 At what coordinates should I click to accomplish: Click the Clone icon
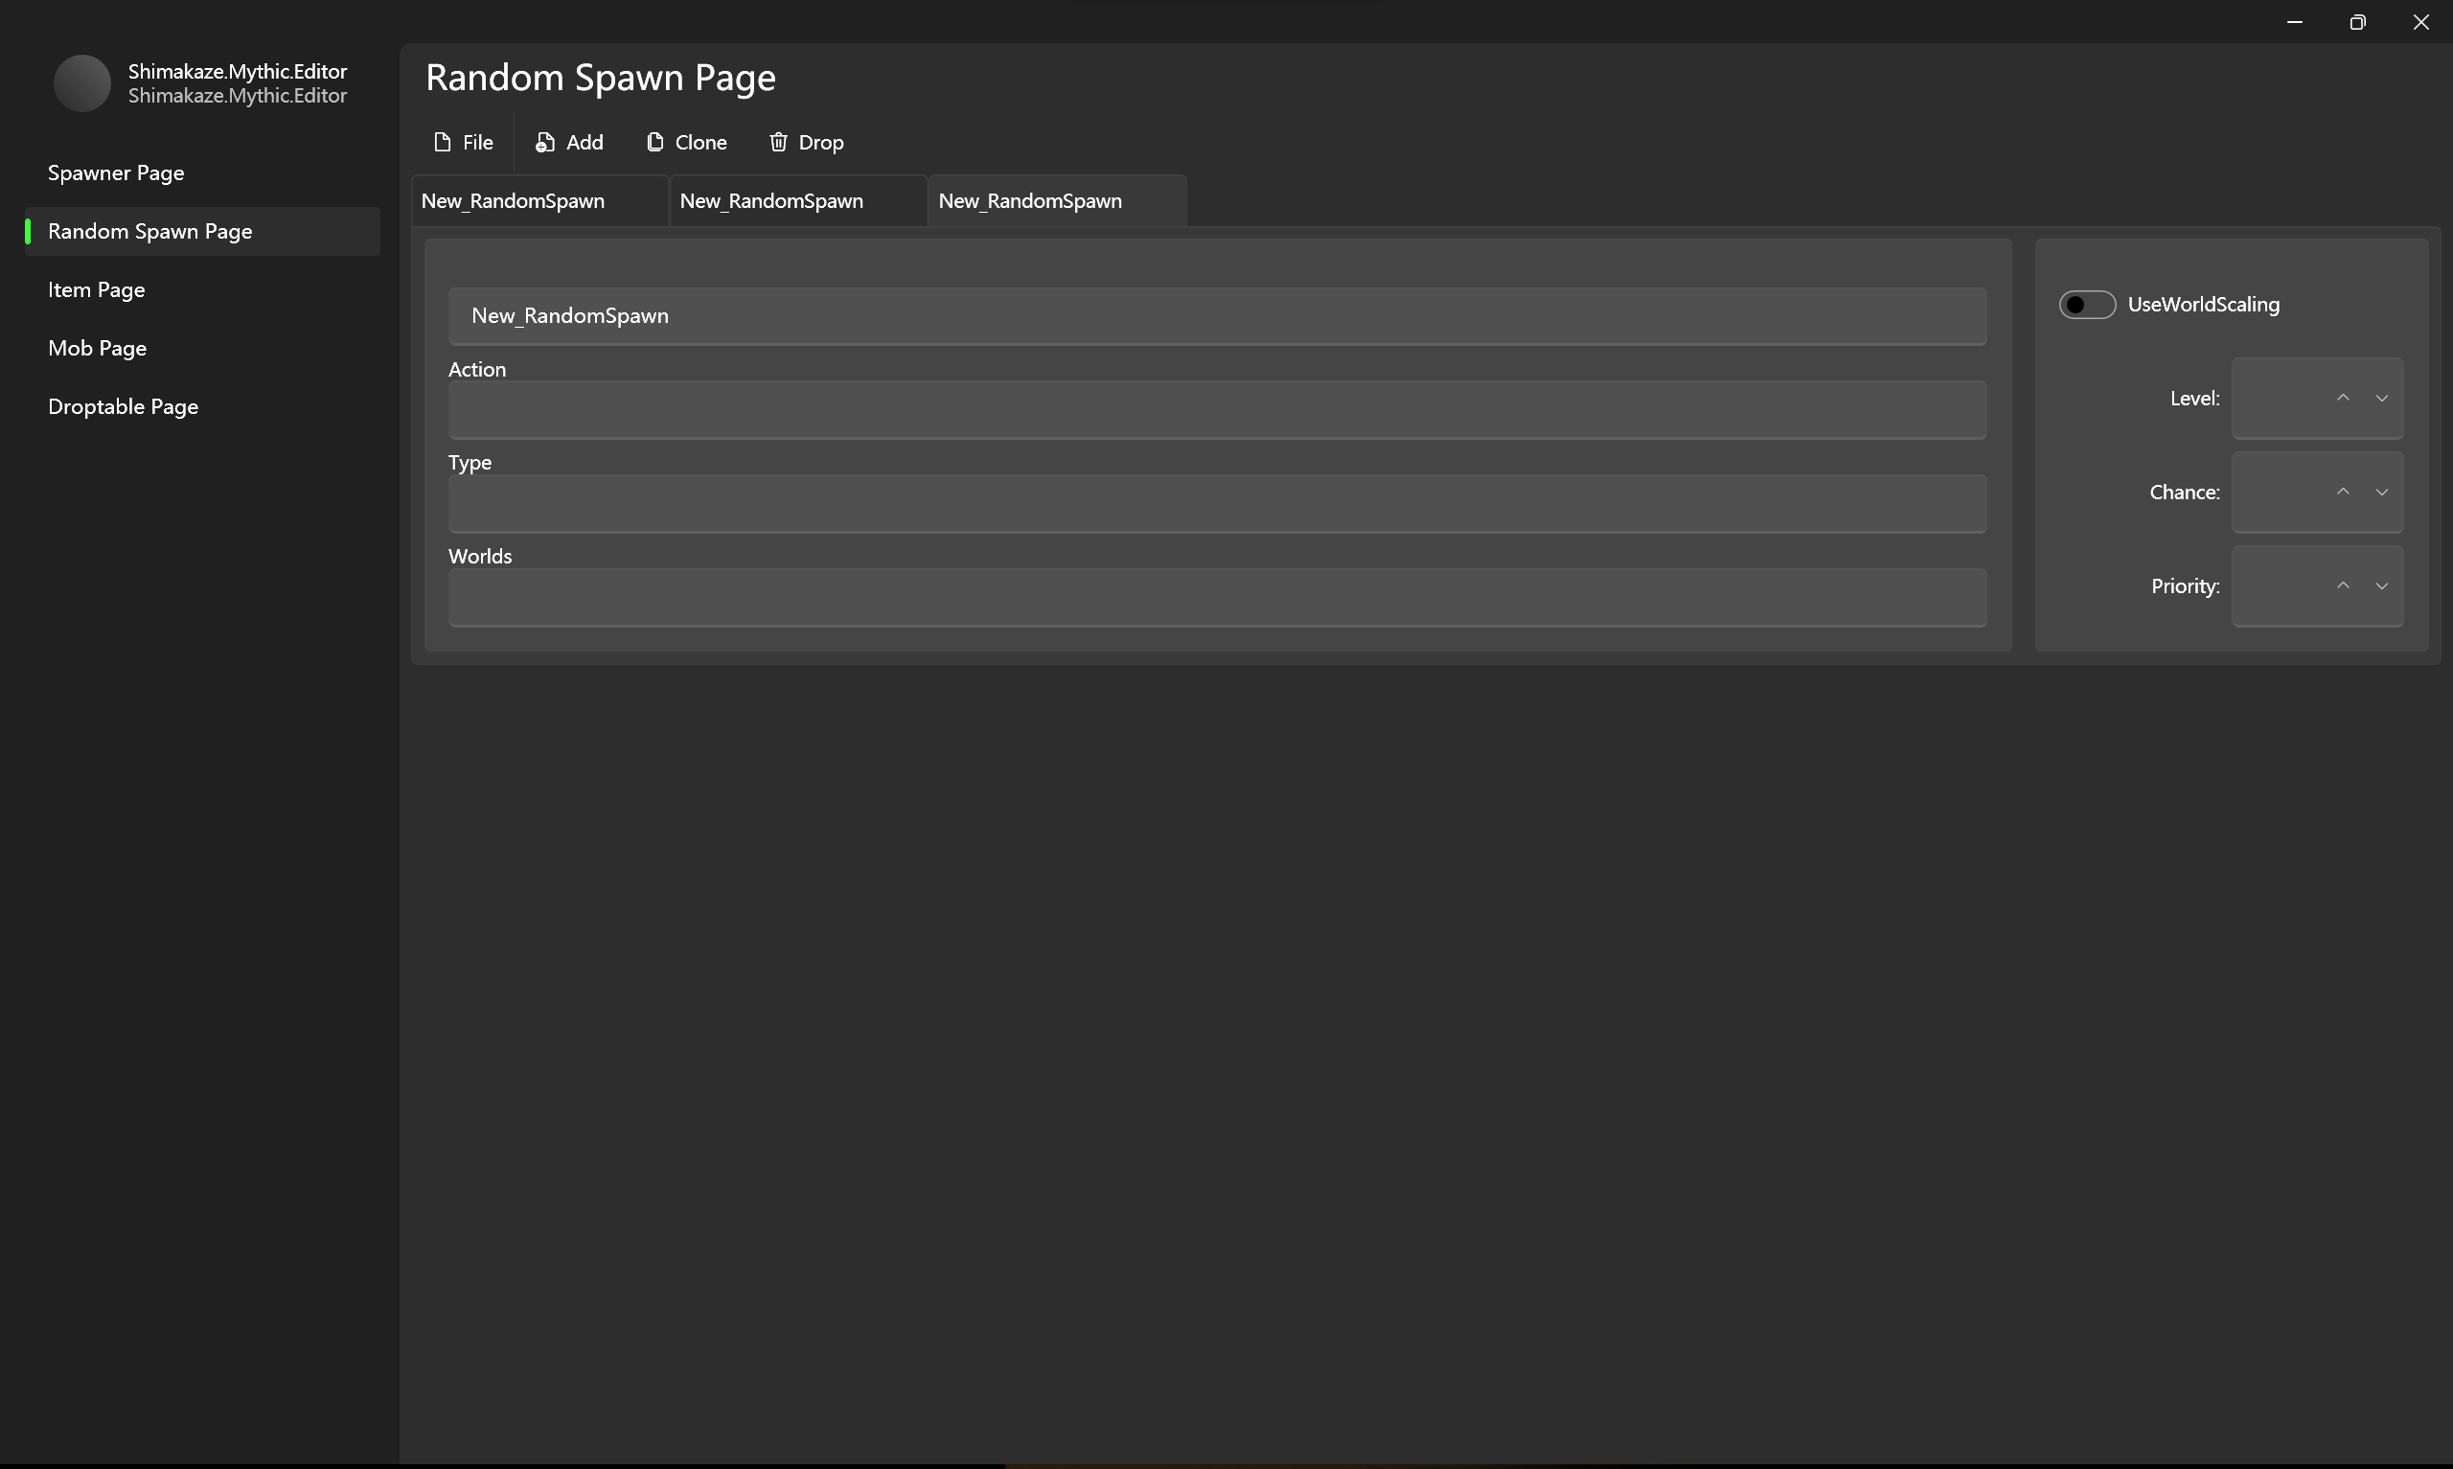click(654, 142)
